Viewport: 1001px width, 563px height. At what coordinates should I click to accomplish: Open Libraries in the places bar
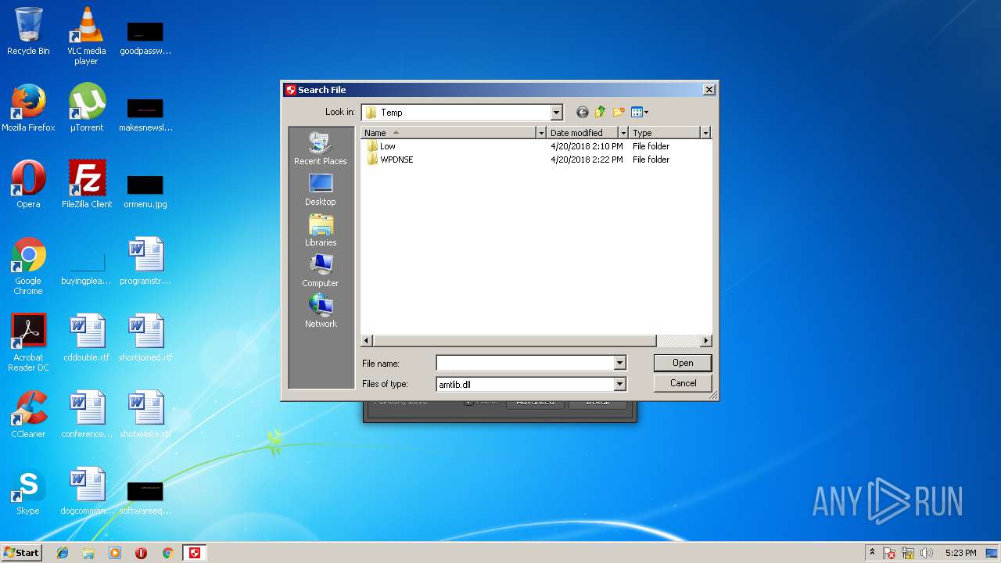(321, 230)
